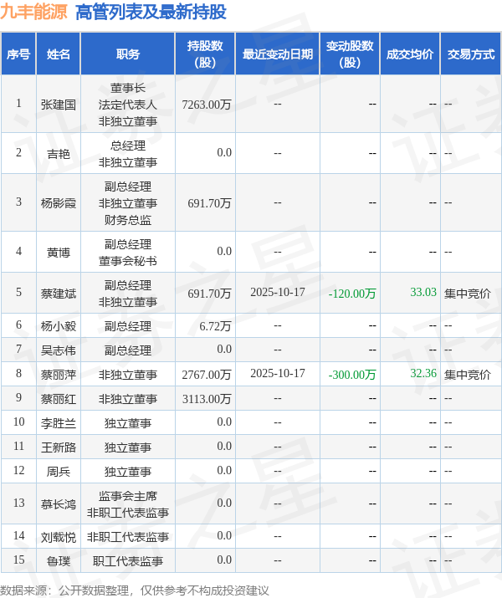Click the average price 32.36
This screenshot has width=502, height=598.
pyautogui.click(x=423, y=373)
